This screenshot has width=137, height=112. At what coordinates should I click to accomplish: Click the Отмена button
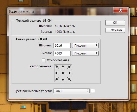pos(115,30)
